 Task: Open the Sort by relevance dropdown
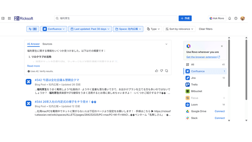click(x=180, y=29)
